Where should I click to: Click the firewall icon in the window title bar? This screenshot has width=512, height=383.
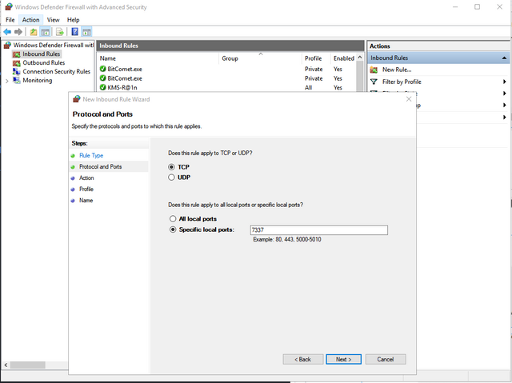[x=9, y=7]
